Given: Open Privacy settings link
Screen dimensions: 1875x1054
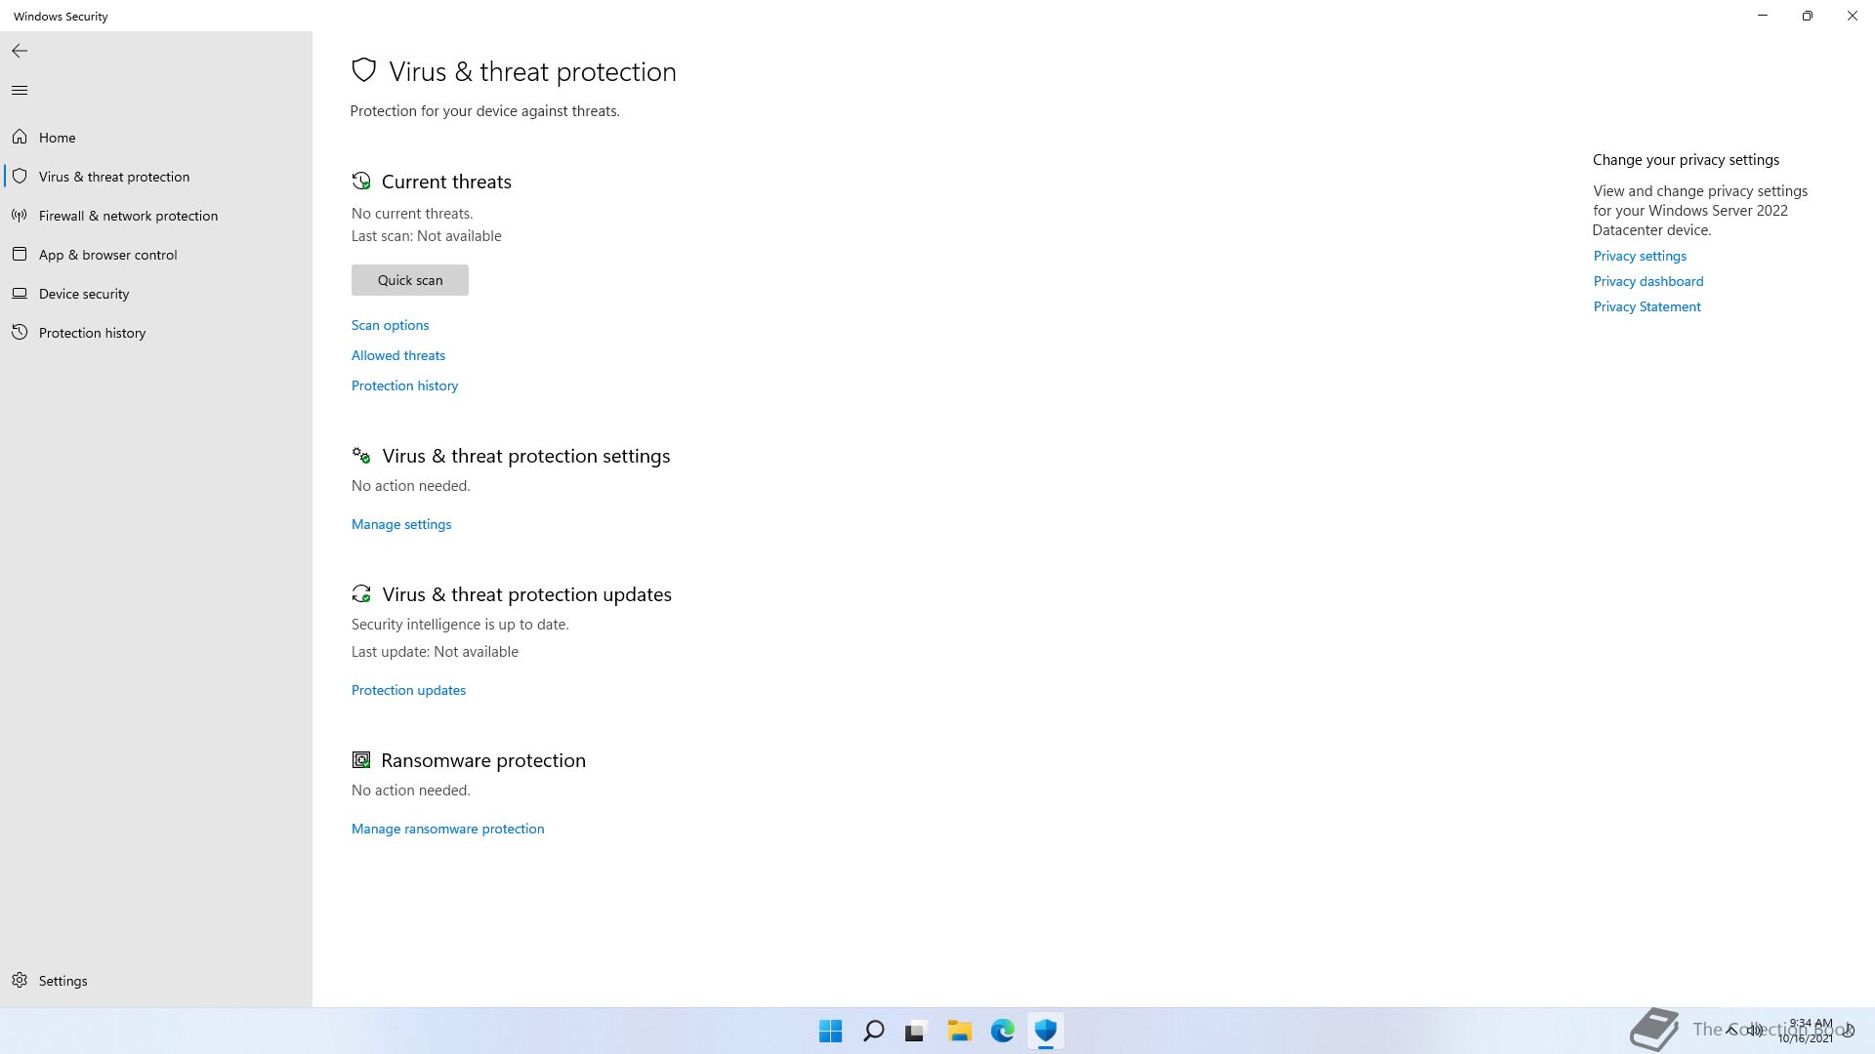Looking at the screenshot, I should 1640,256.
